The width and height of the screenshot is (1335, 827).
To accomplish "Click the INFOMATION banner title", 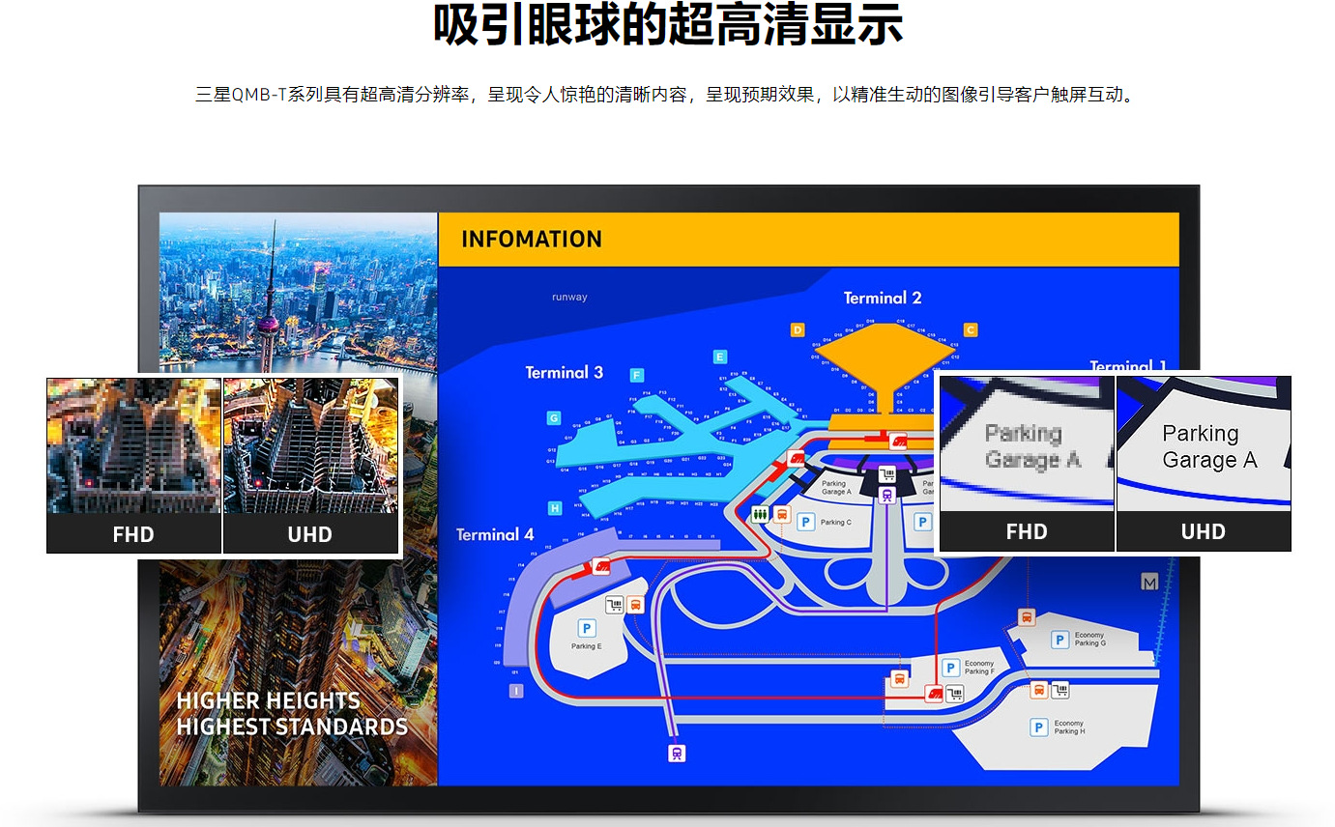I will click(532, 240).
